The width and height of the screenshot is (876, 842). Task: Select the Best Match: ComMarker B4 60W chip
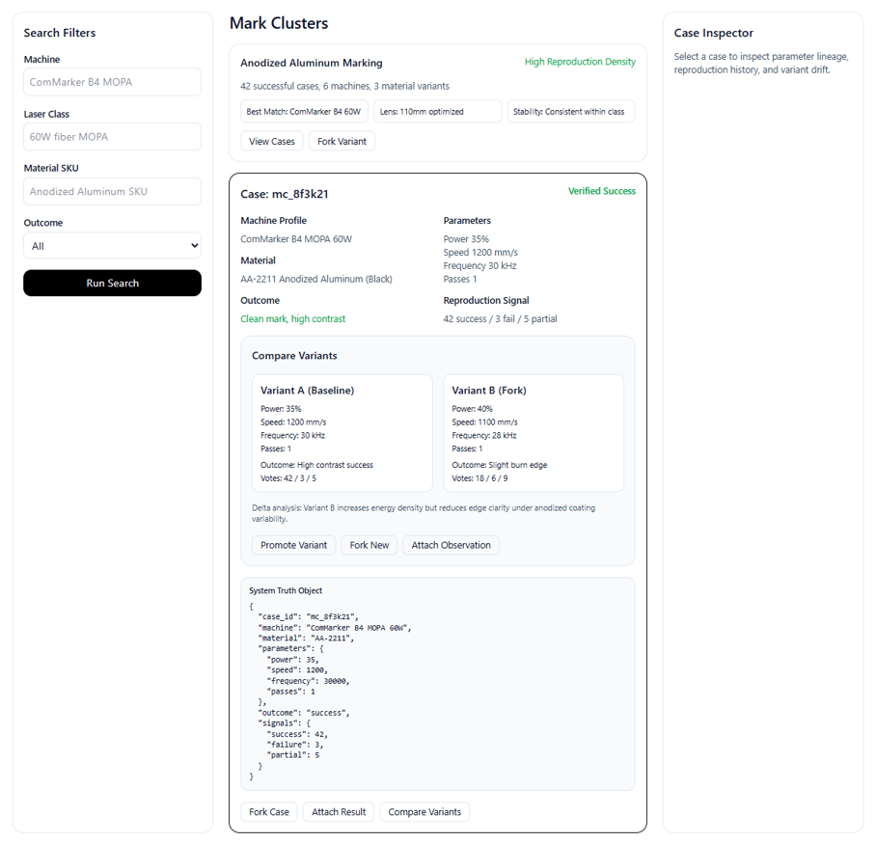303,111
